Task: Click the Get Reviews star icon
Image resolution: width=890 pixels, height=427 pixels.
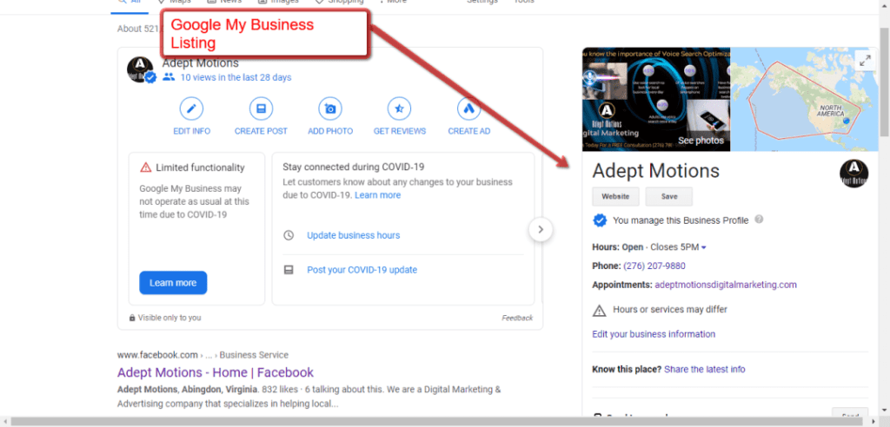Action: (400, 108)
